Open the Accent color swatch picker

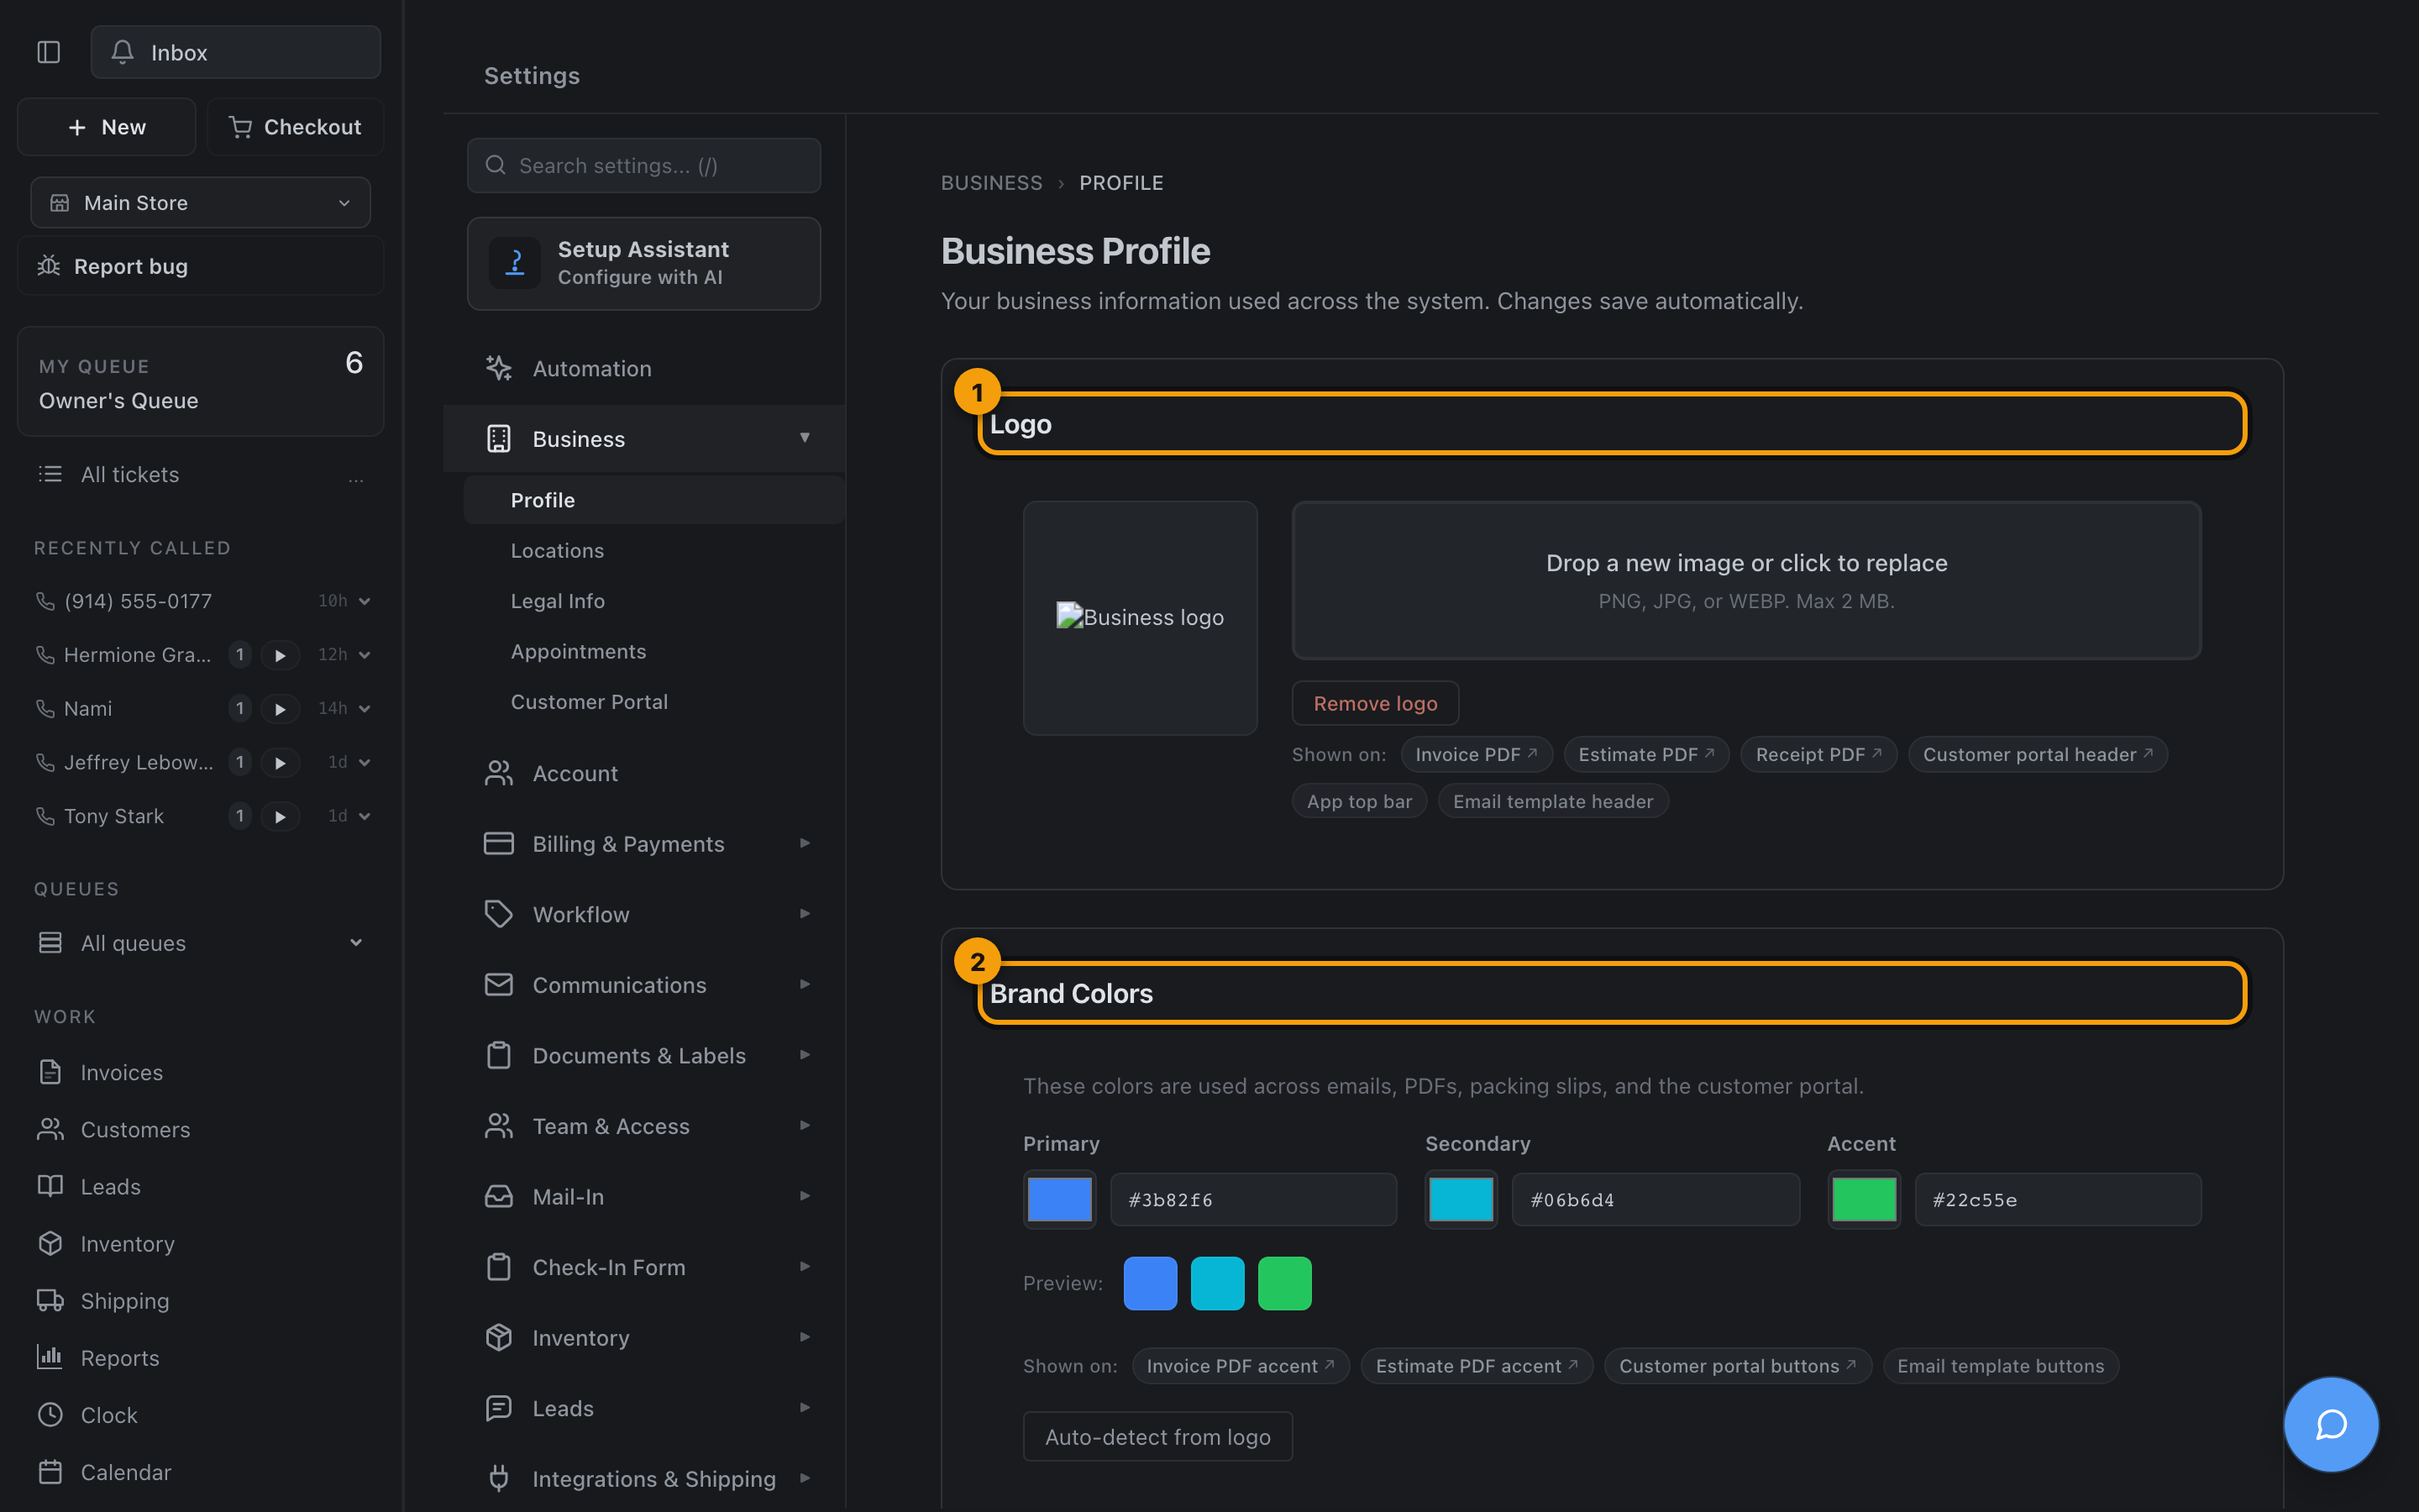(x=1865, y=1199)
